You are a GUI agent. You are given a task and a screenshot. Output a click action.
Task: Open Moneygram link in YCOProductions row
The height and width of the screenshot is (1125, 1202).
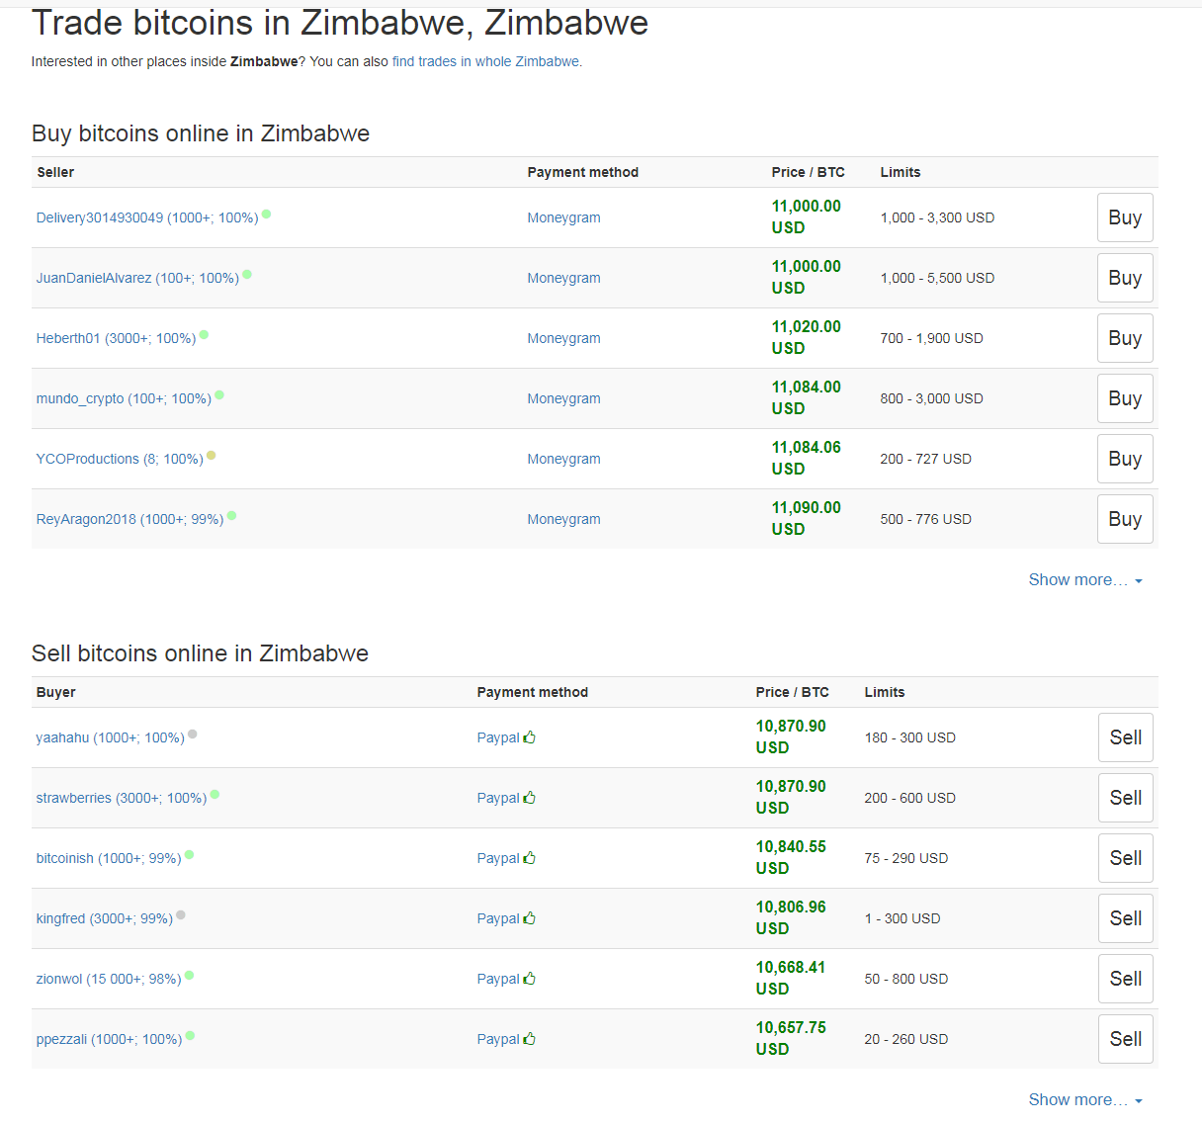(563, 459)
